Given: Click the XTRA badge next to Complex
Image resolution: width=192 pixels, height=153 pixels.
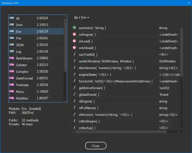Looking at the screenshot, I should 12,71.
